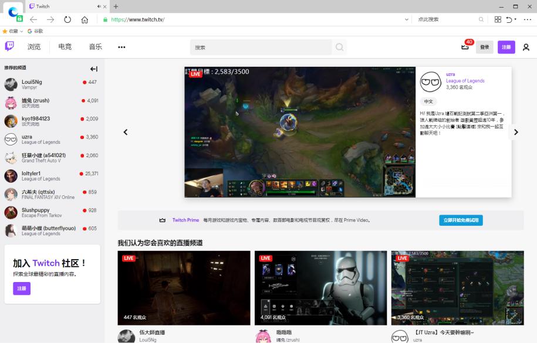The height and width of the screenshot is (343, 537).
Task: Open a new browser tab
Action: [116, 6]
